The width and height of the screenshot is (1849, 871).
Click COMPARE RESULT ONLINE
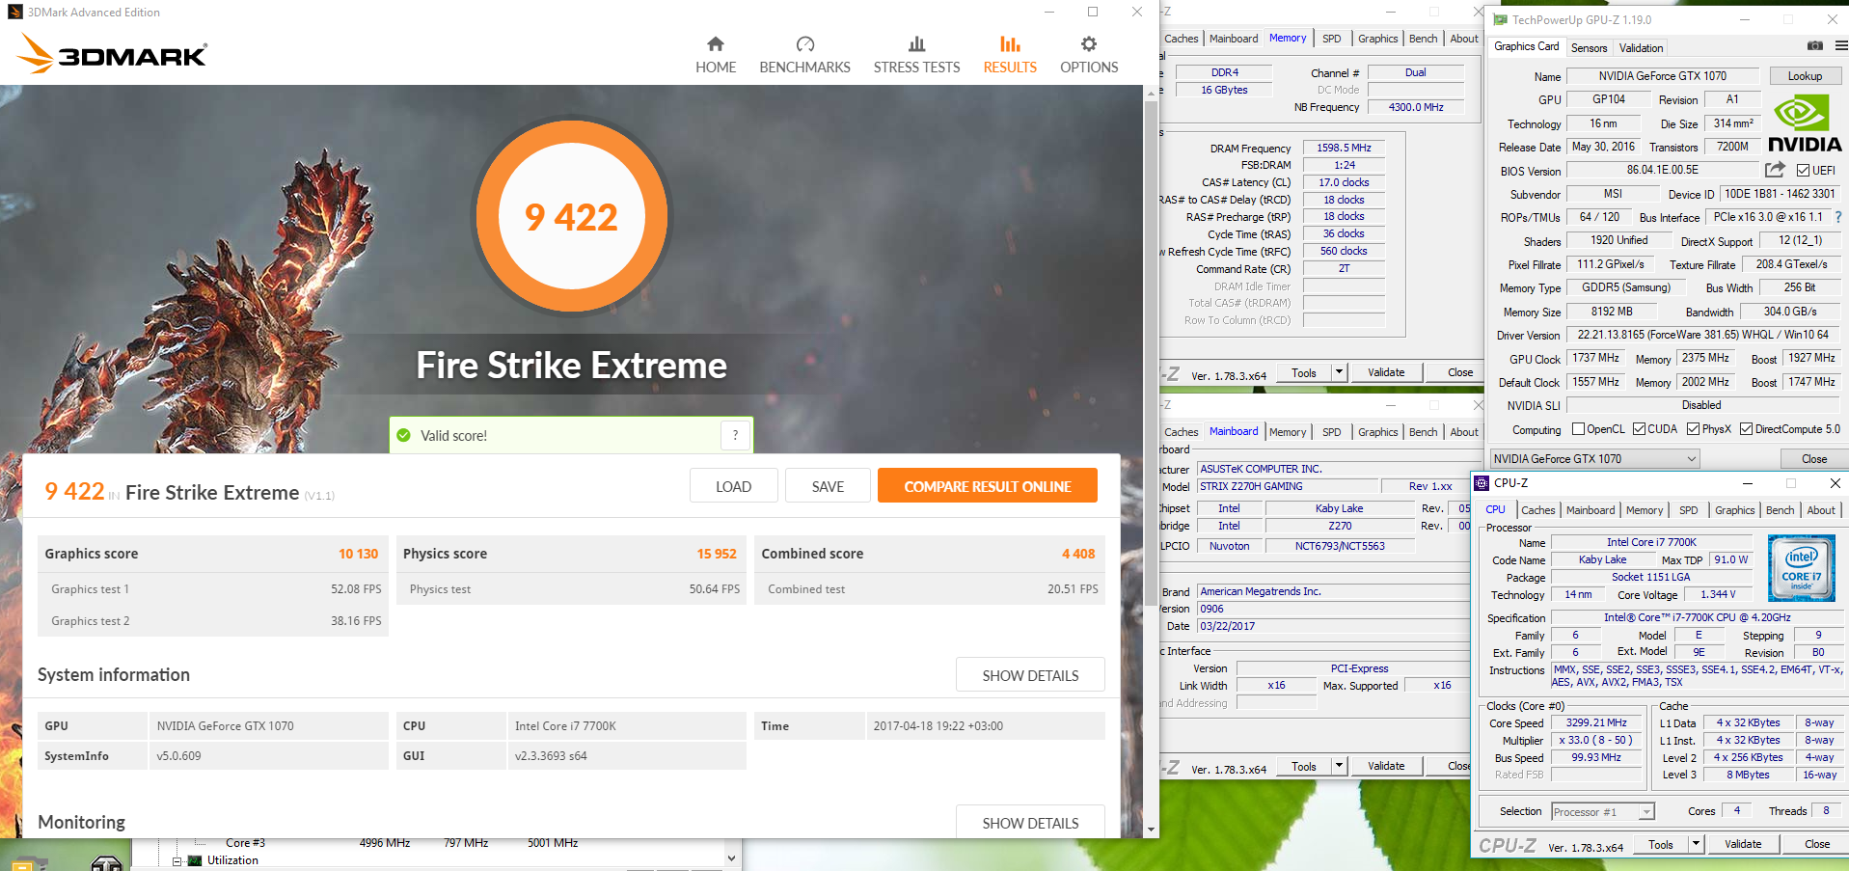point(987,486)
